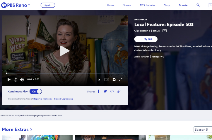The width and height of the screenshot is (212, 140).
Task: Rewind video ten seconds
Action: [x=16, y=80]
